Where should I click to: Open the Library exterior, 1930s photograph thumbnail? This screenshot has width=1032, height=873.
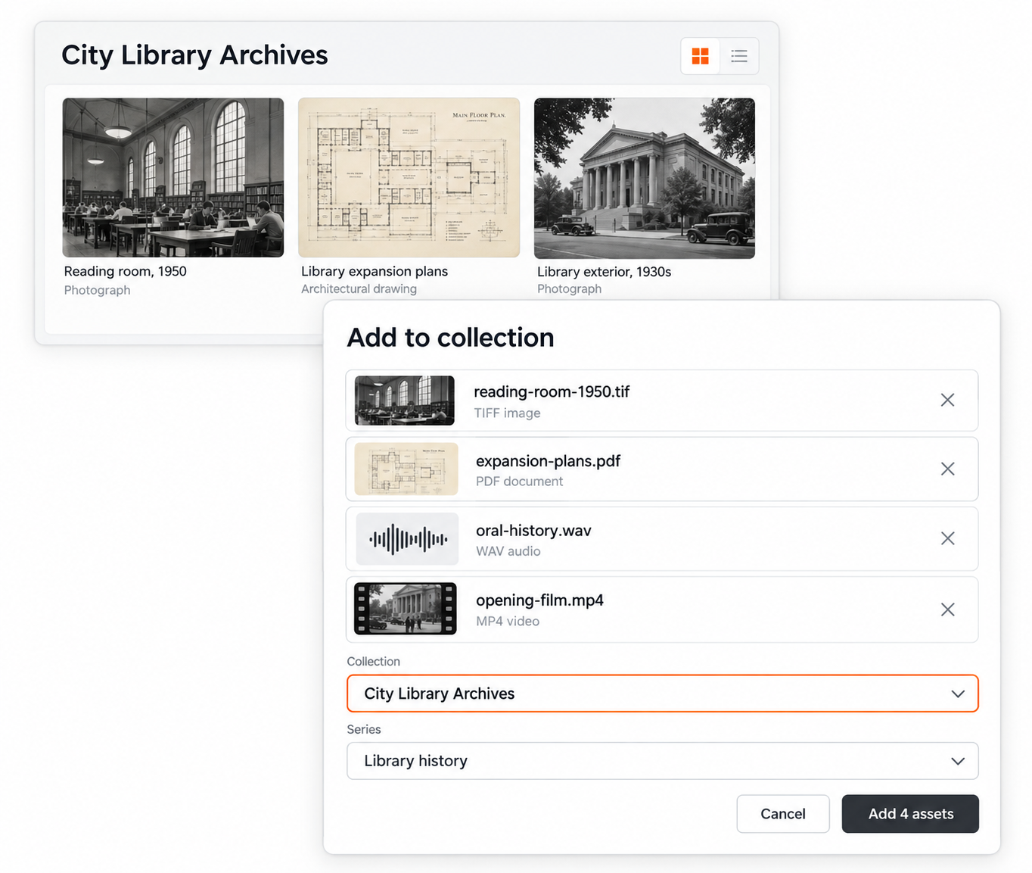point(645,178)
